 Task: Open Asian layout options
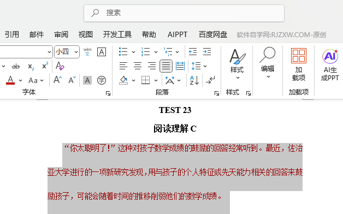point(170,80)
